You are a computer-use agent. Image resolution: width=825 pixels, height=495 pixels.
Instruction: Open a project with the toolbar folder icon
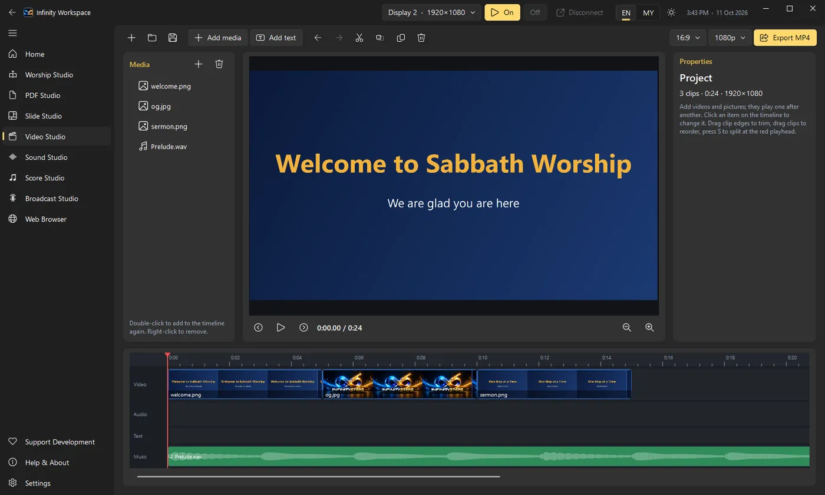point(152,38)
